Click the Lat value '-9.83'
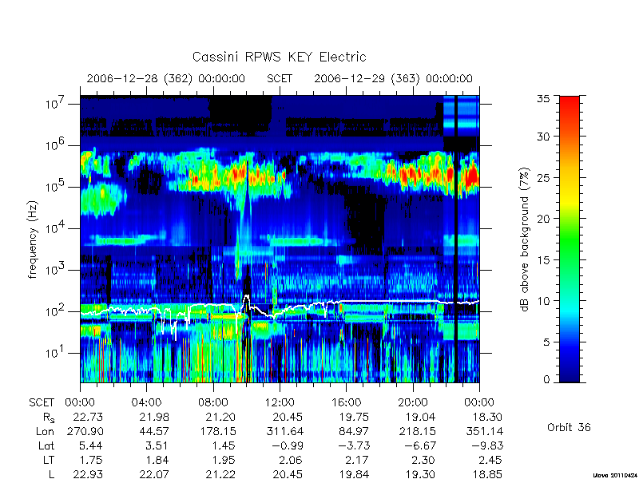Screen dimensions: 639x479 point(487,445)
